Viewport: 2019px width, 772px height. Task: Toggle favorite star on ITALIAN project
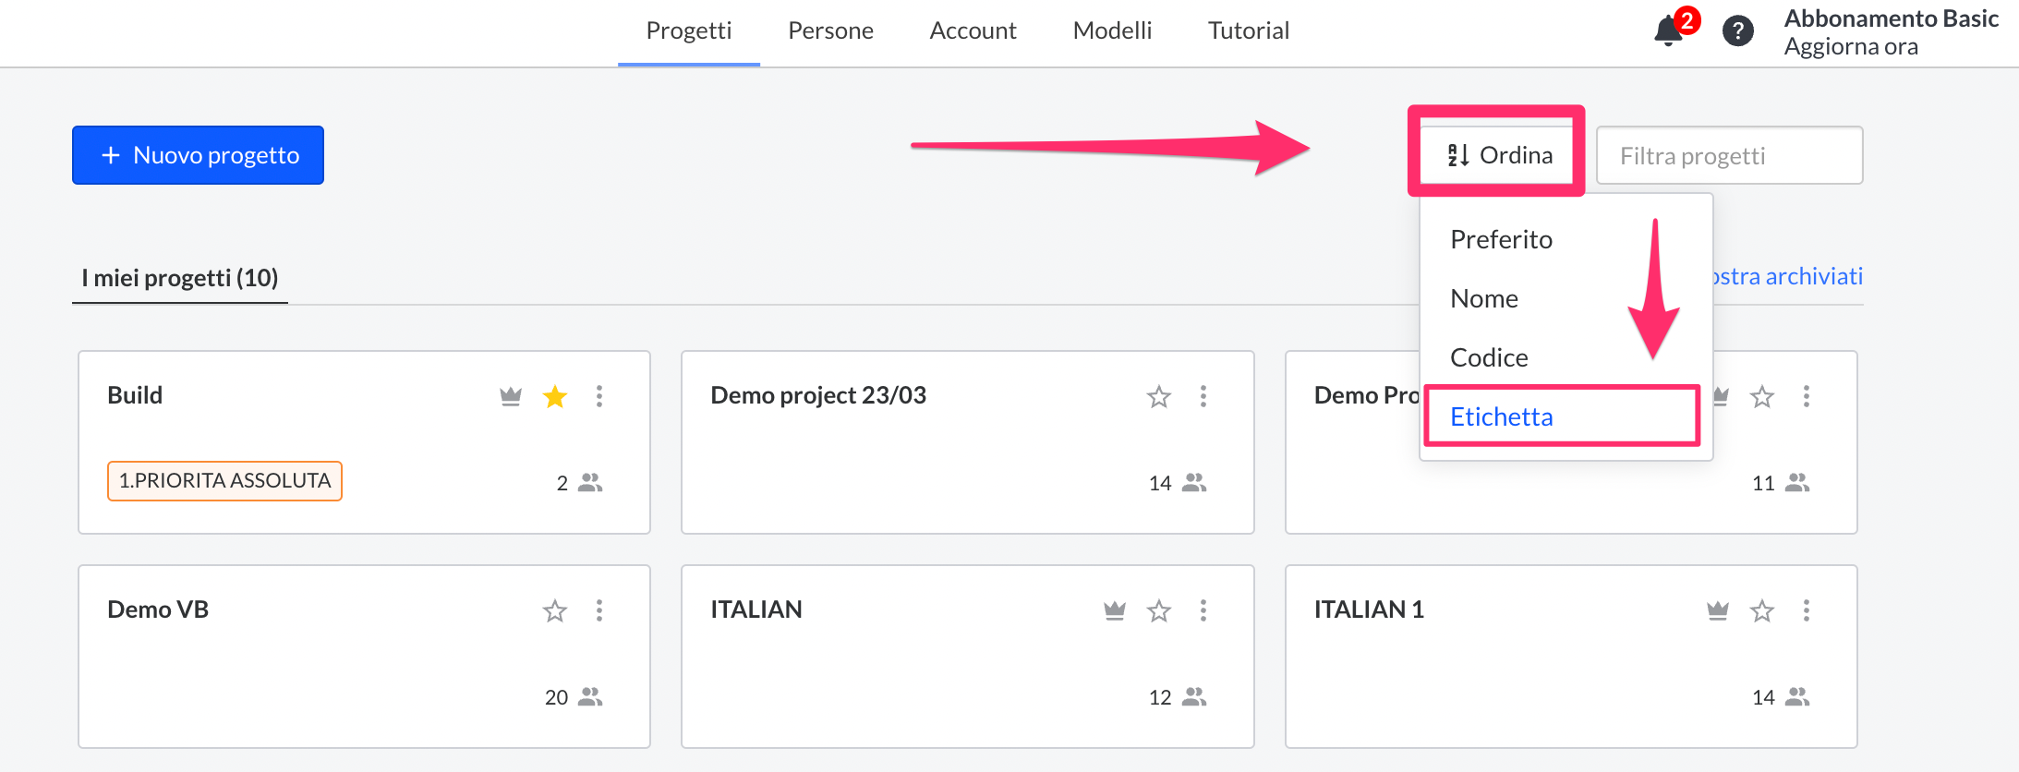click(x=1159, y=610)
